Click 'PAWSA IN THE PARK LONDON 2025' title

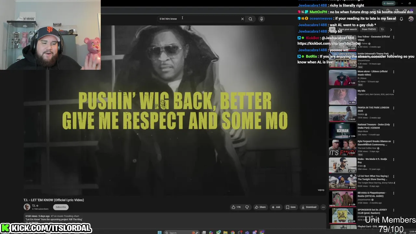pyautogui.click(x=373, y=109)
